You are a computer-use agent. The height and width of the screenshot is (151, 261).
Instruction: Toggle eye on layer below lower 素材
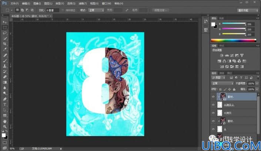tap(213, 129)
